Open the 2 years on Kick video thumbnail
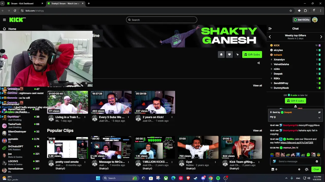The height and width of the screenshot is (182, 325). (x=155, y=102)
